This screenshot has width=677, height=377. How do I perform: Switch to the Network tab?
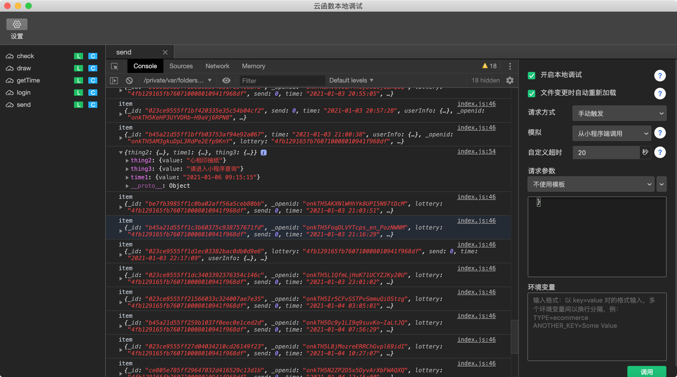217,66
